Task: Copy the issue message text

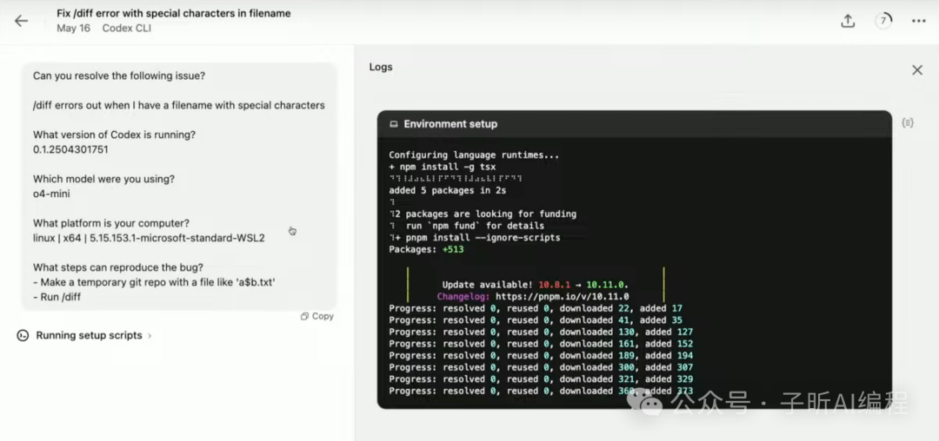Action: (x=316, y=316)
